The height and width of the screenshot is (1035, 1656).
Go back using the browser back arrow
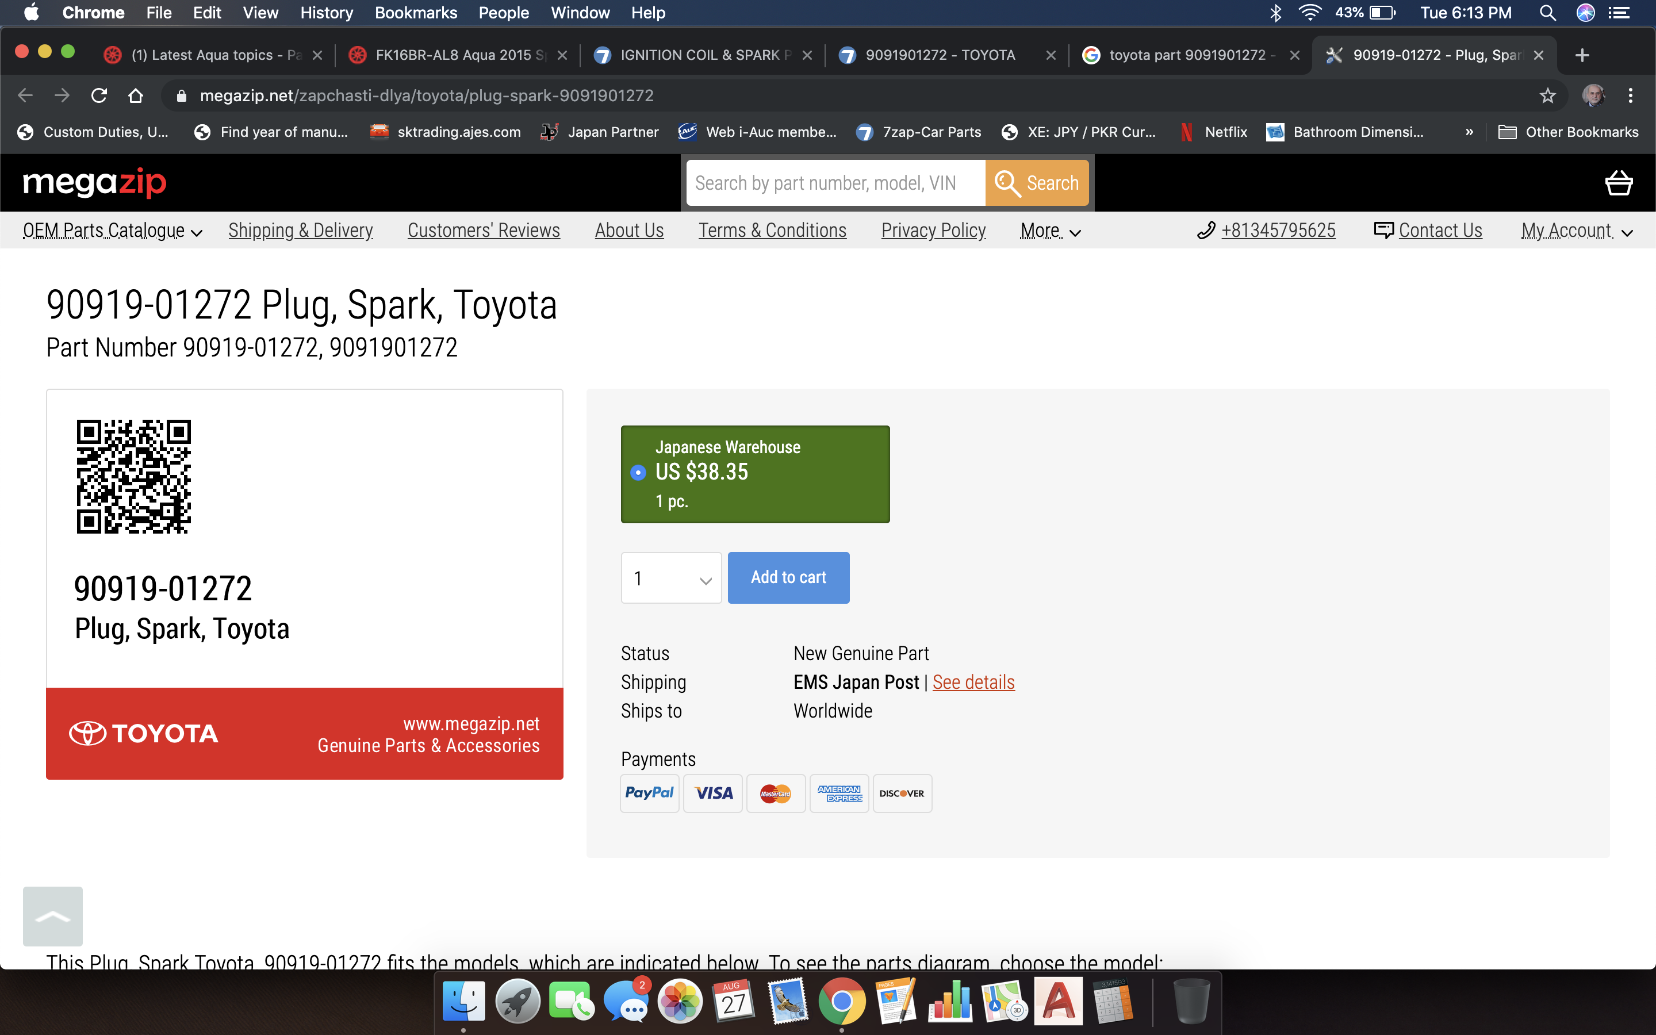[x=25, y=95]
